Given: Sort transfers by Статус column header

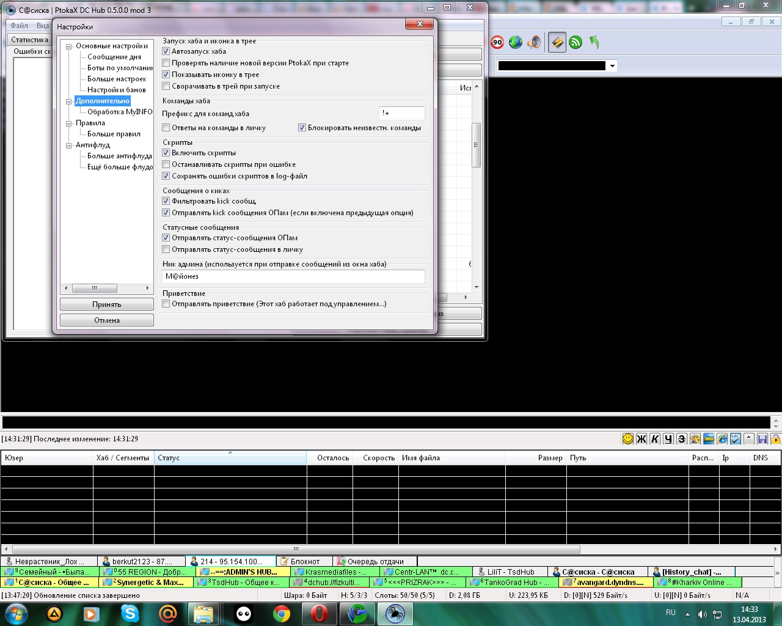Looking at the screenshot, I should (230, 458).
